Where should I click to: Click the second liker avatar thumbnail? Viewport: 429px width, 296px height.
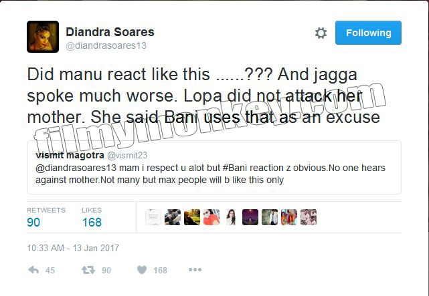tap(173, 217)
